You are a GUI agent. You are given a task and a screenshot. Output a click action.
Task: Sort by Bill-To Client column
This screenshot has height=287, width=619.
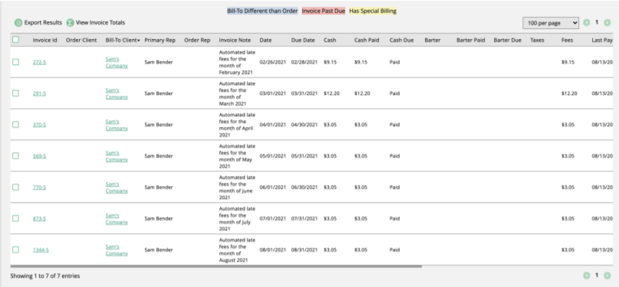(123, 40)
